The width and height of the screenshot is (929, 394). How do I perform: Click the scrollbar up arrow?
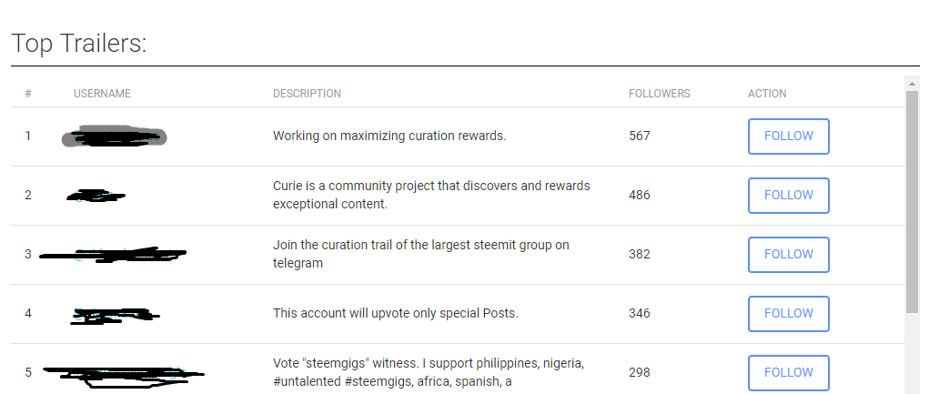coord(912,84)
